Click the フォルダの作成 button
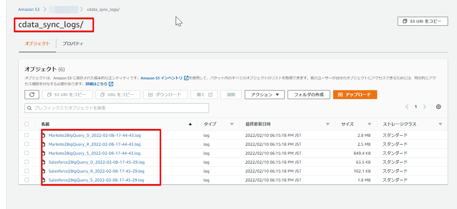Screen dimensions: 457x209 point(308,95)
